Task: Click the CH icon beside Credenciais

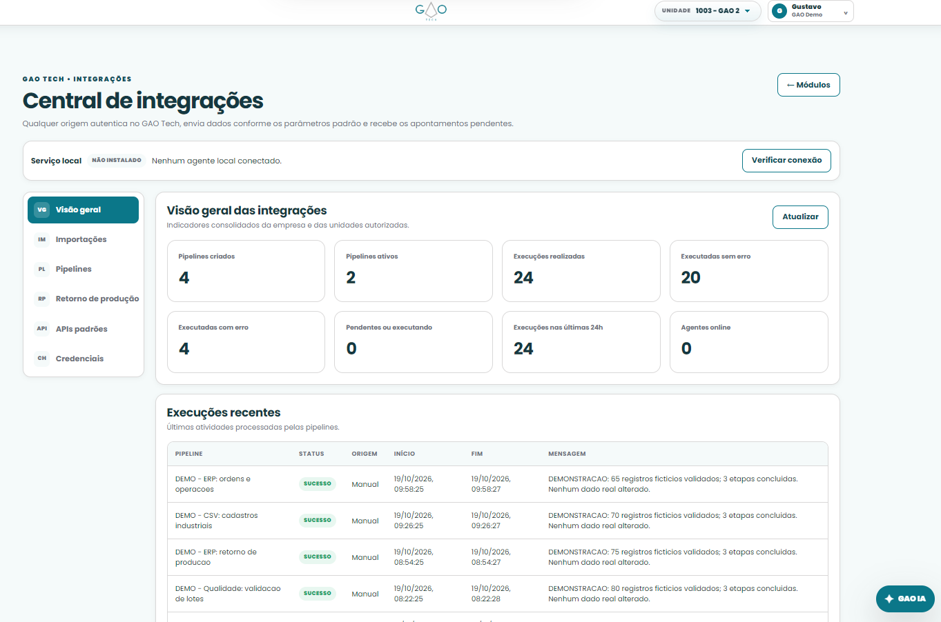Action: 42,359
